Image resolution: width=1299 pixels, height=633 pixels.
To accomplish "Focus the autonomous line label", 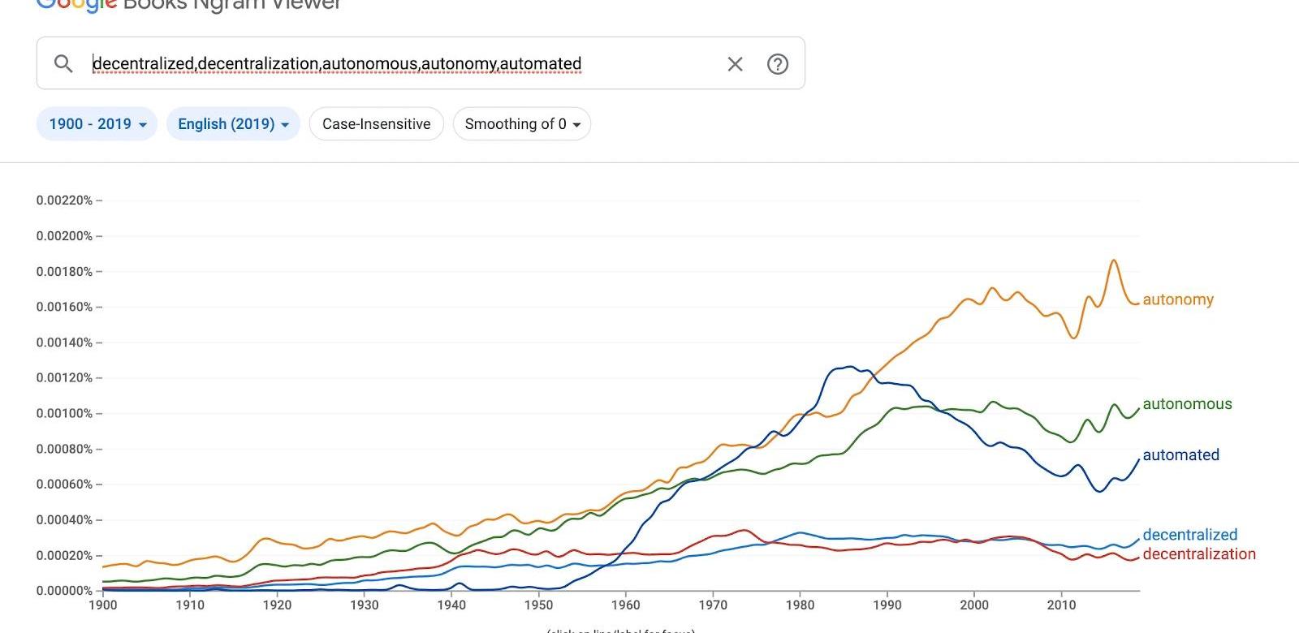I will tap(1187, 404).
